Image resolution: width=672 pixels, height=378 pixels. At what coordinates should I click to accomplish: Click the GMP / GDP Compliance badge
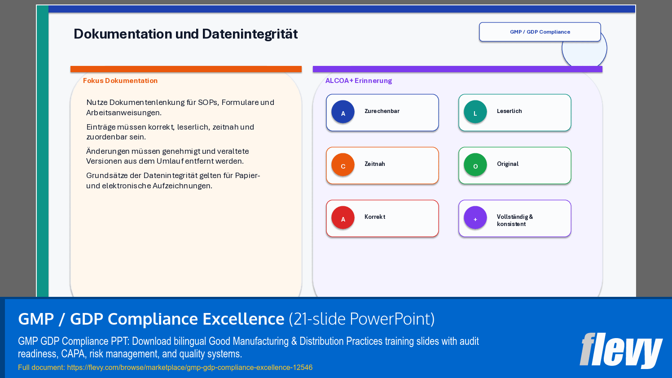point(540,32)
